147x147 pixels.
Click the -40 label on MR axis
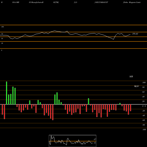click(x=143, y=116)
